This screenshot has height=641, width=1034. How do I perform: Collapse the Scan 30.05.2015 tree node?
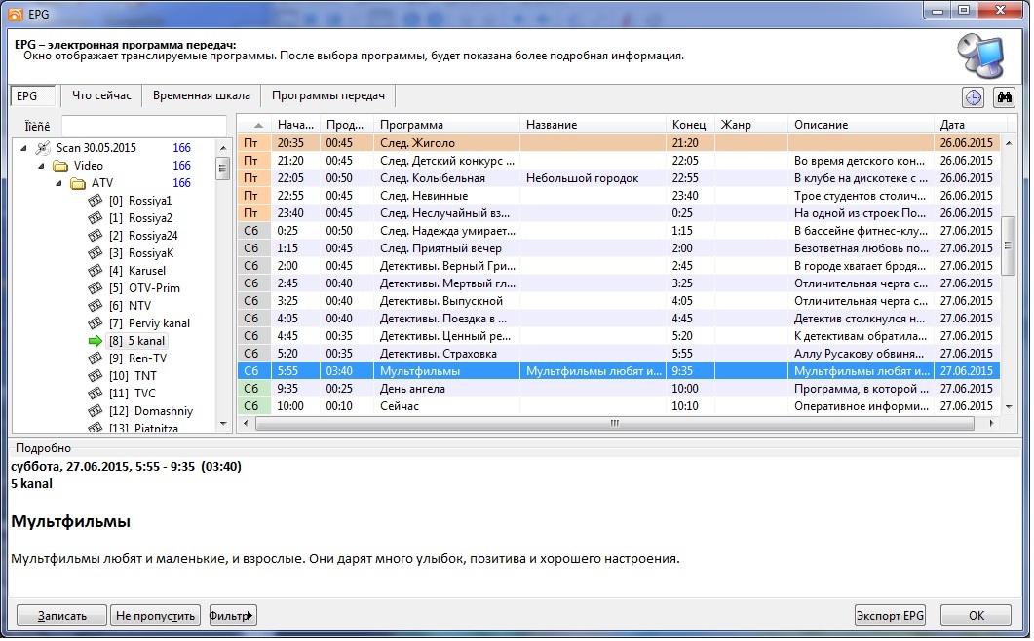(x=23, y=148)
